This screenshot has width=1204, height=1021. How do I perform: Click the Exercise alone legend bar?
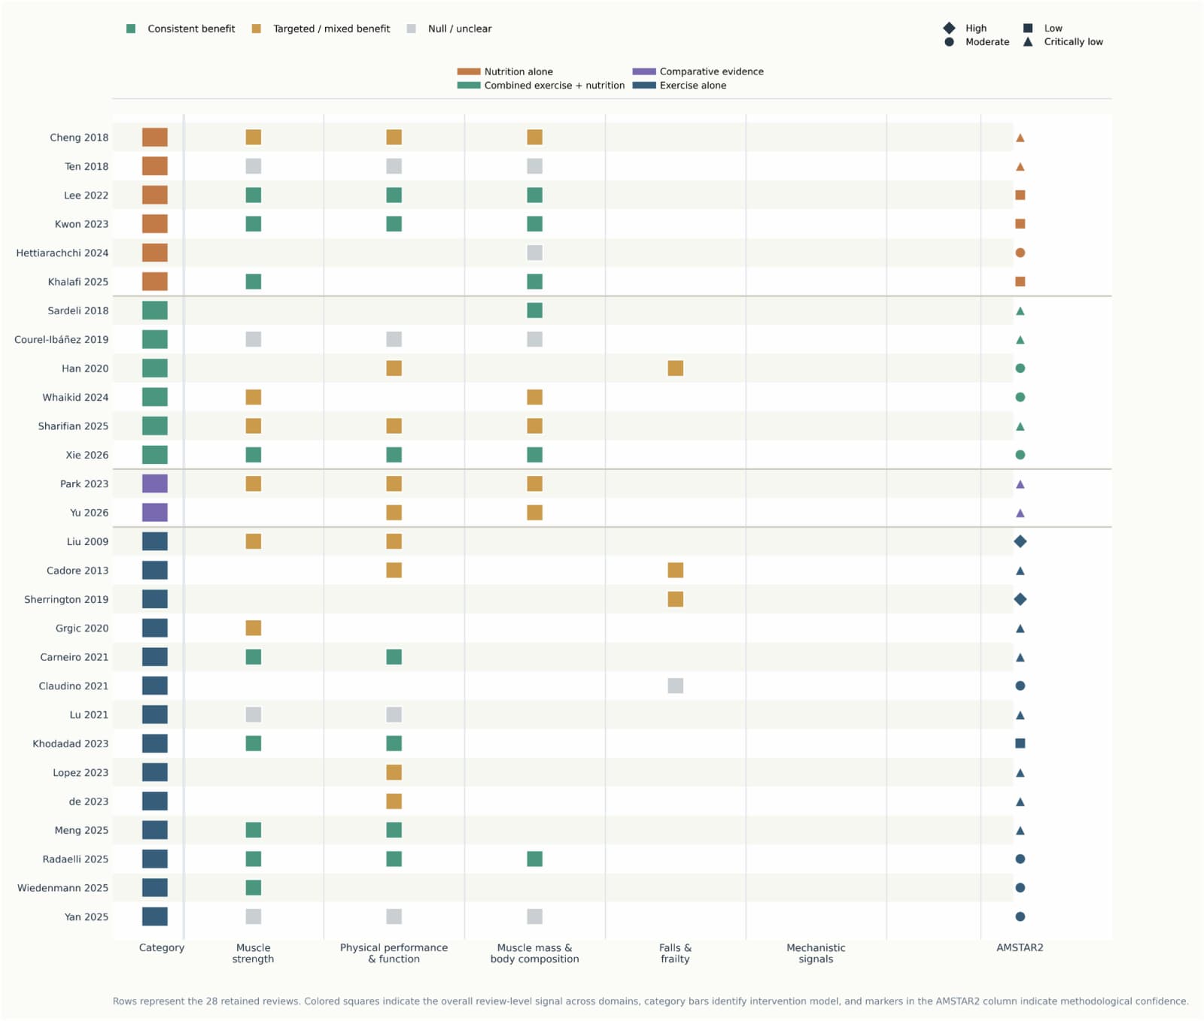pos(644,85)
